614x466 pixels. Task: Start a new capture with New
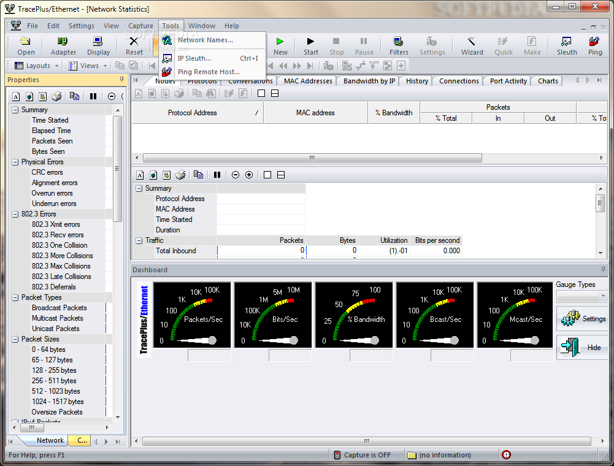coord(280,46)
